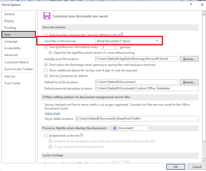Image resolution: width=206 pixels, height=171 pixels.
Task: Close the Word Options dialog
Action: 202,5
